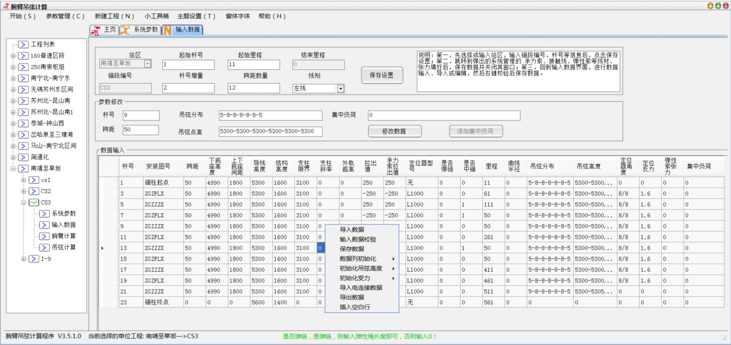Click the 集中负荷 input field
Viewport: 731px width, 345px height.
pyautogui.click(x=444, y=115)
